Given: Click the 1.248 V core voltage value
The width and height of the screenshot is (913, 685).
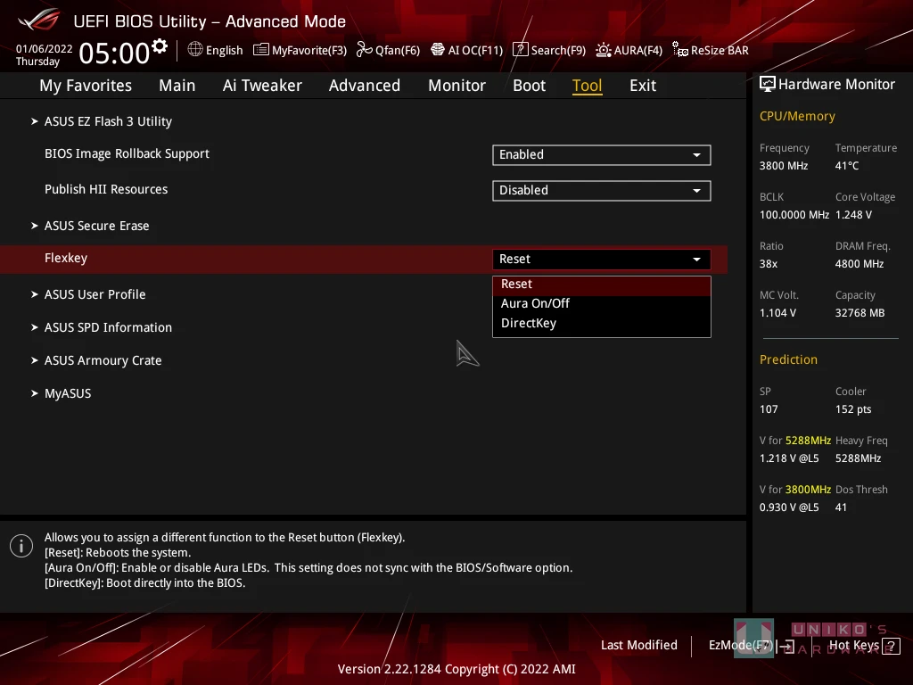Looking at the screenshot, I should (853, 215).
